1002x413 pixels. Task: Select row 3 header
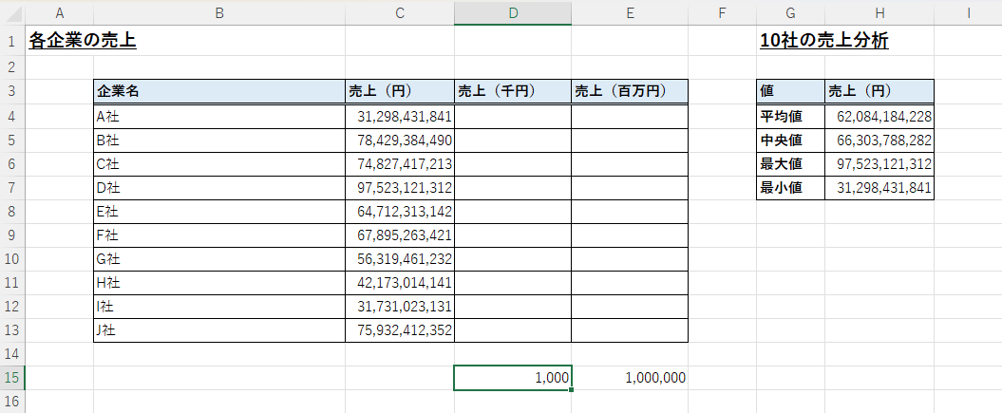click(x=12, y=91)
